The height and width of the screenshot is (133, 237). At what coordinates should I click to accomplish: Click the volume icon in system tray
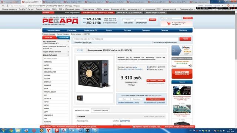(224, 130)
